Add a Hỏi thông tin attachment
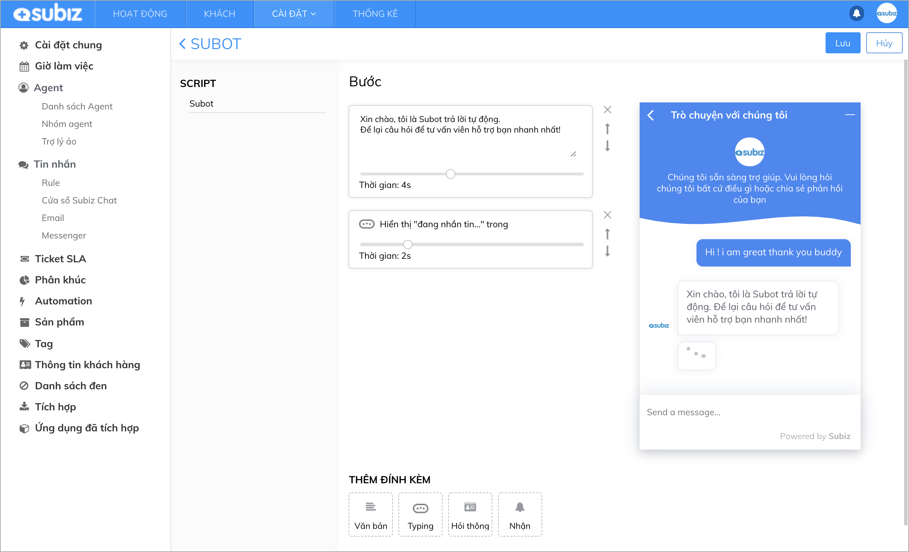This screenshot has height=552, width=909. [470, 514]
